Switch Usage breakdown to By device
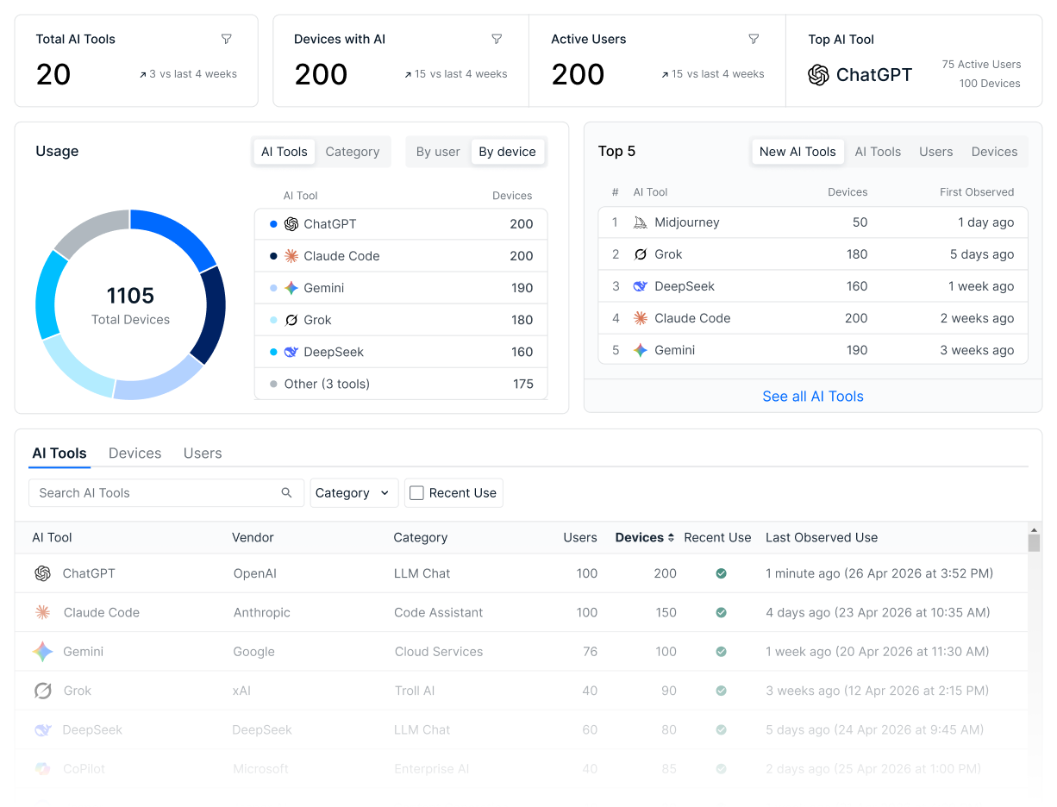Screen dimensions: 1057x807 click(x=508, y=152)
